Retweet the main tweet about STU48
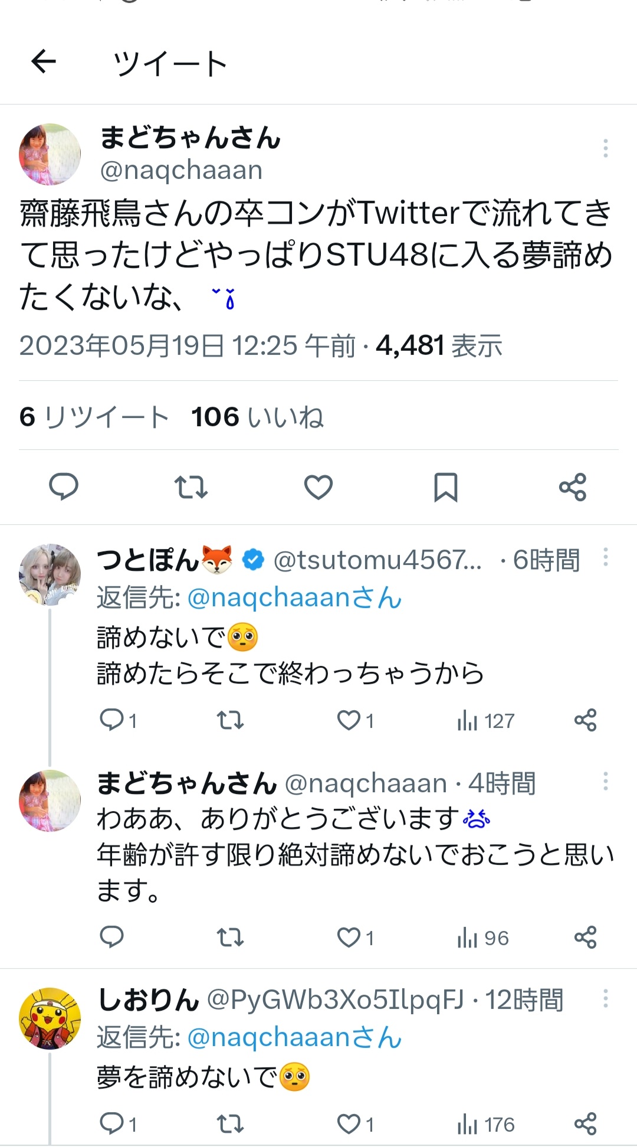The image size is (637, 1147). tap(191, 487)
